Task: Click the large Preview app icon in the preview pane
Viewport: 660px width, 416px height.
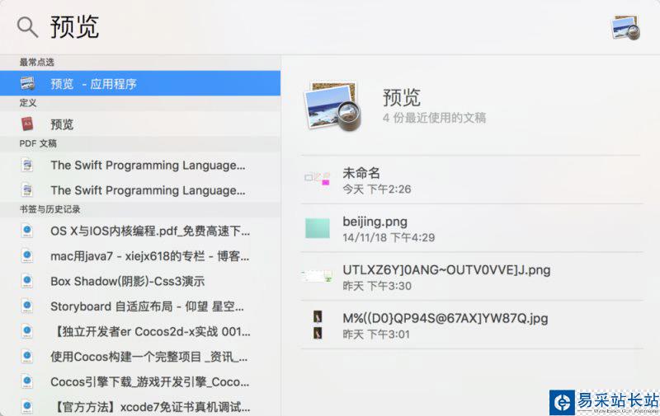Action: (332, 106)
